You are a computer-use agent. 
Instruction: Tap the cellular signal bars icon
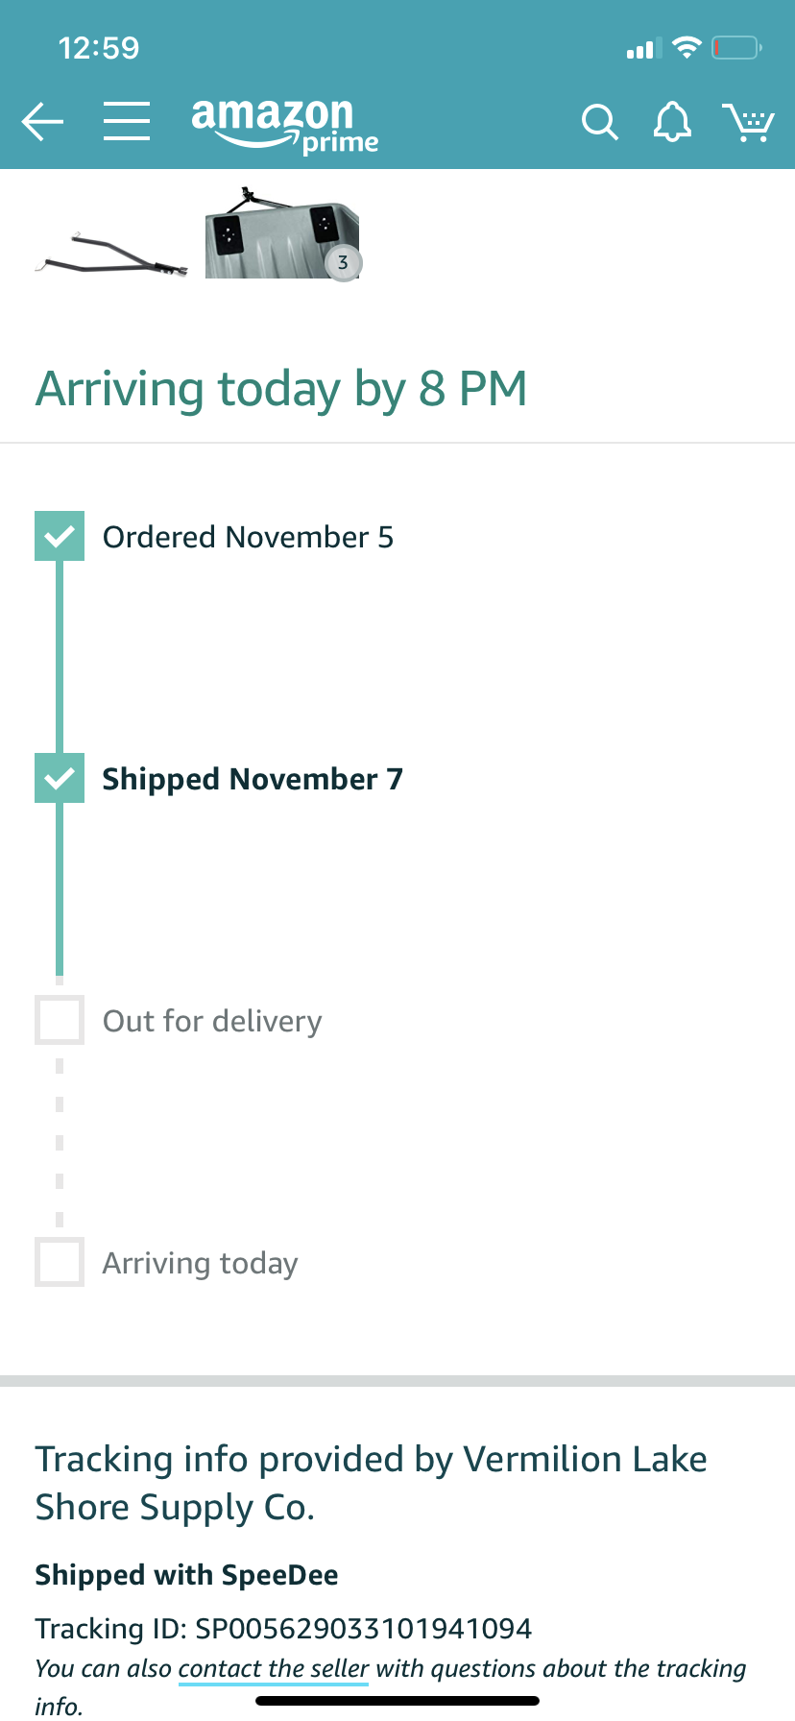tap(640, 48)
